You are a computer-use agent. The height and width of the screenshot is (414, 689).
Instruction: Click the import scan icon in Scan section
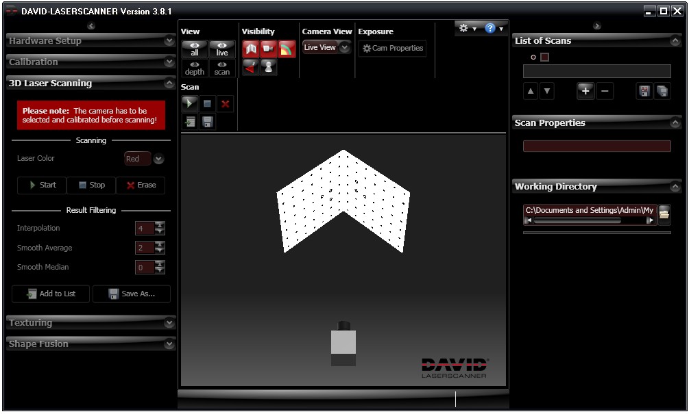190,122
